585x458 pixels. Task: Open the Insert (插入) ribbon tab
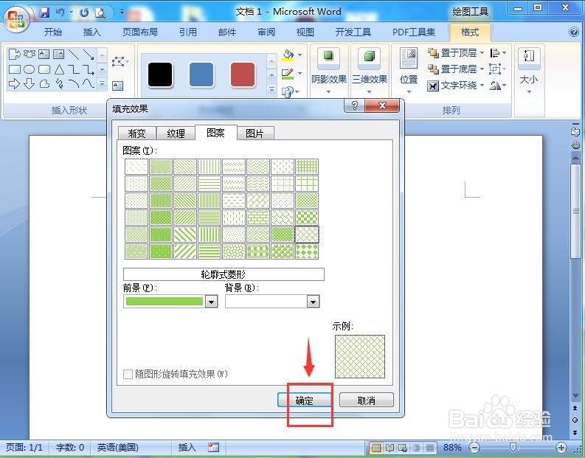tap(91, 32)
